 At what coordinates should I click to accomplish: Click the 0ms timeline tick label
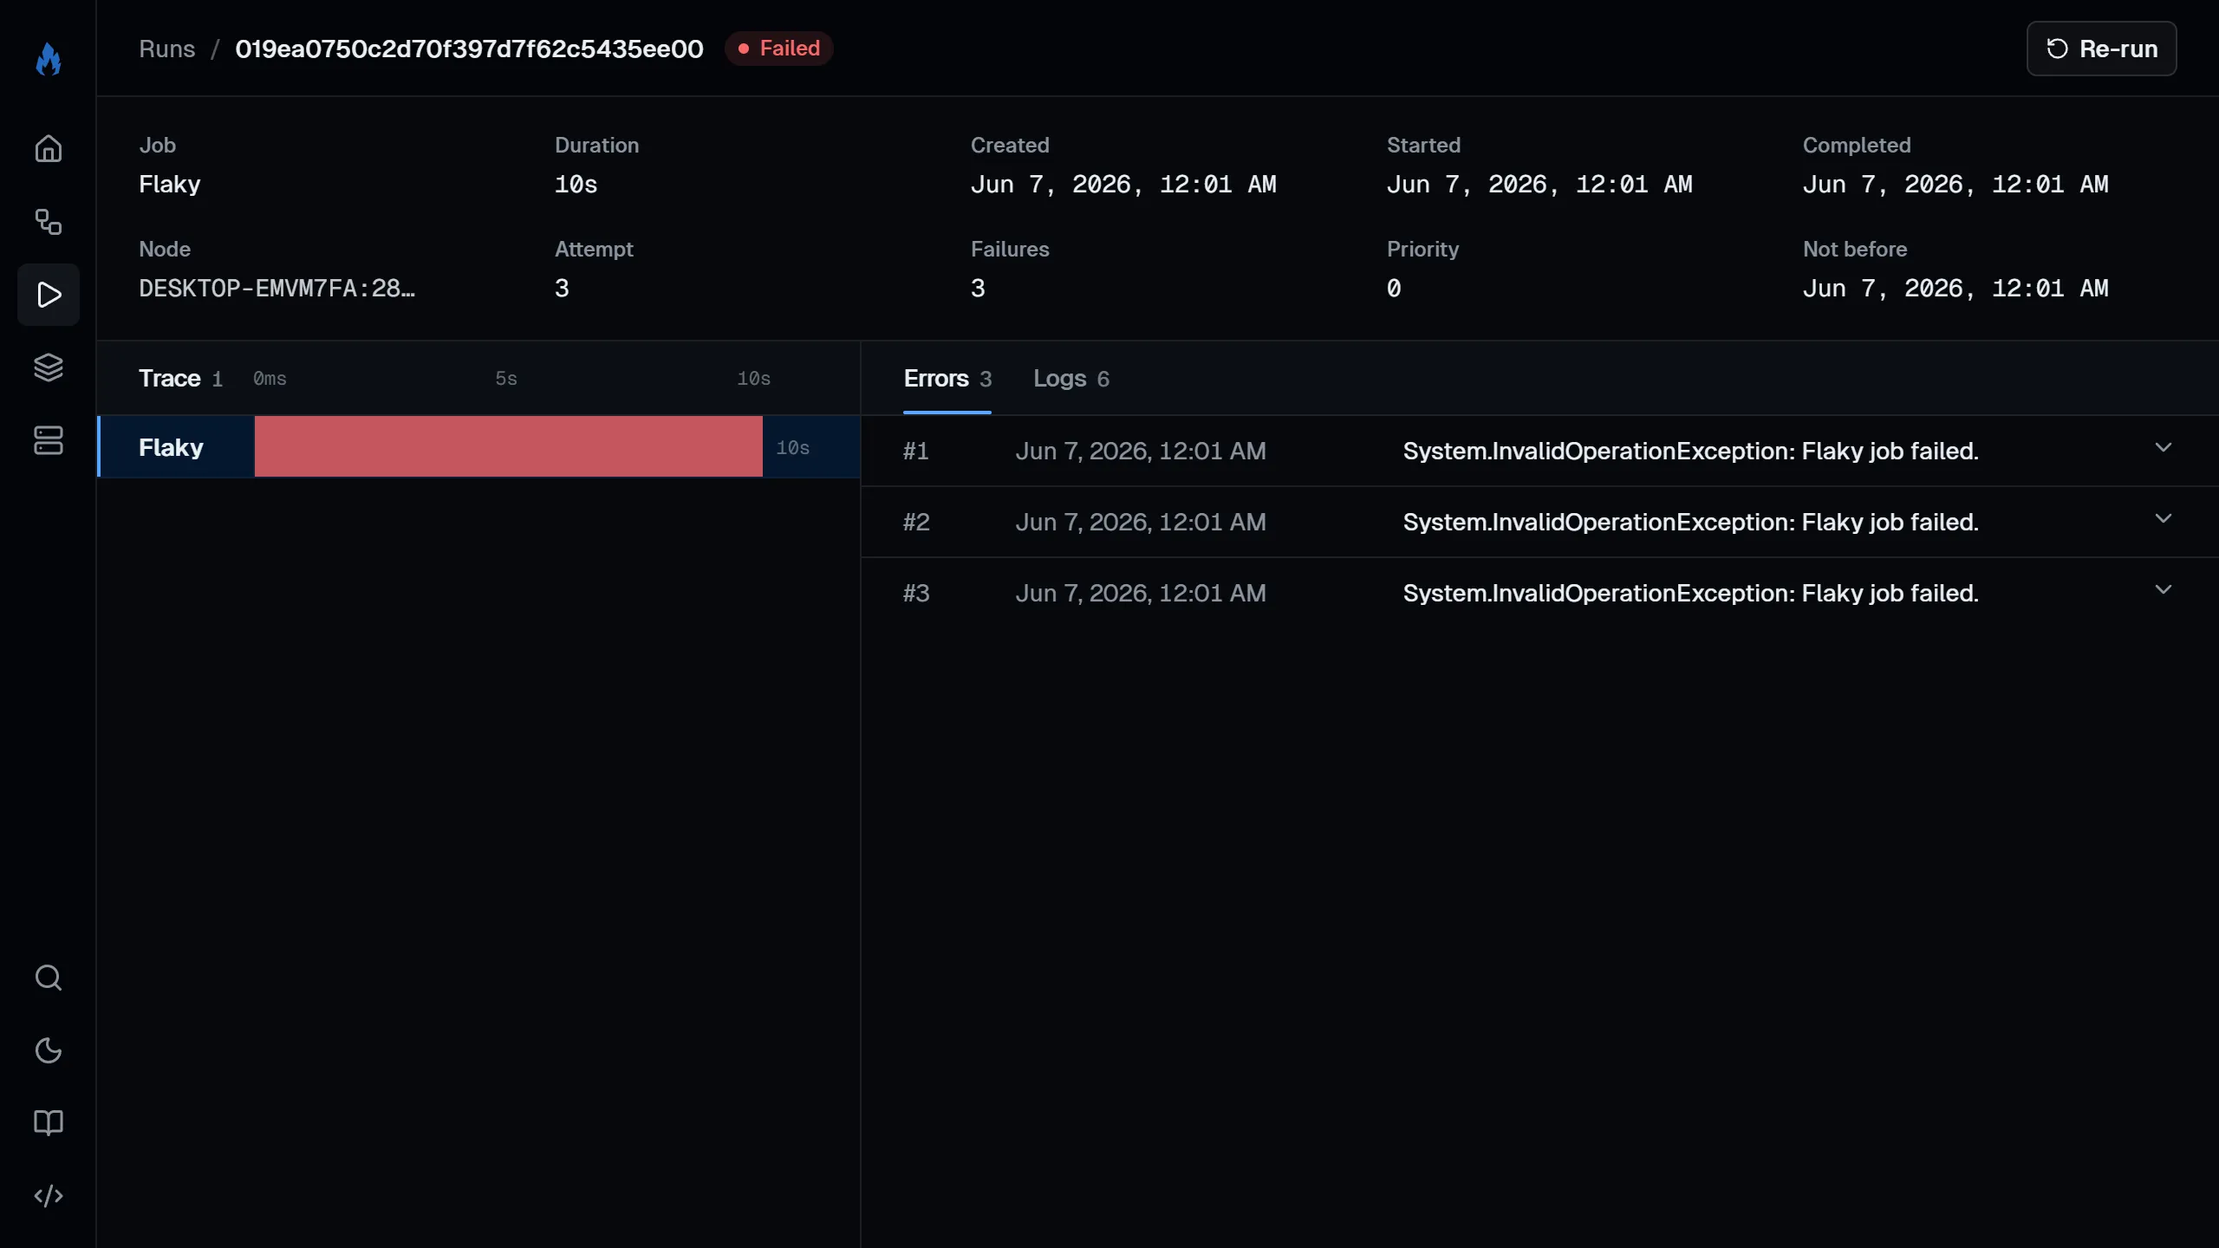[x=270, y=379]
